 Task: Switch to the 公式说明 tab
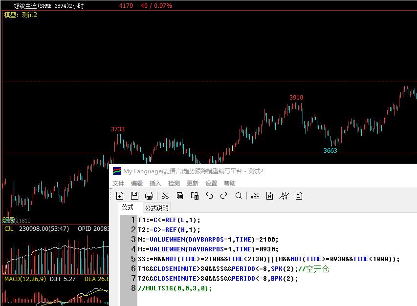point(156,208)
